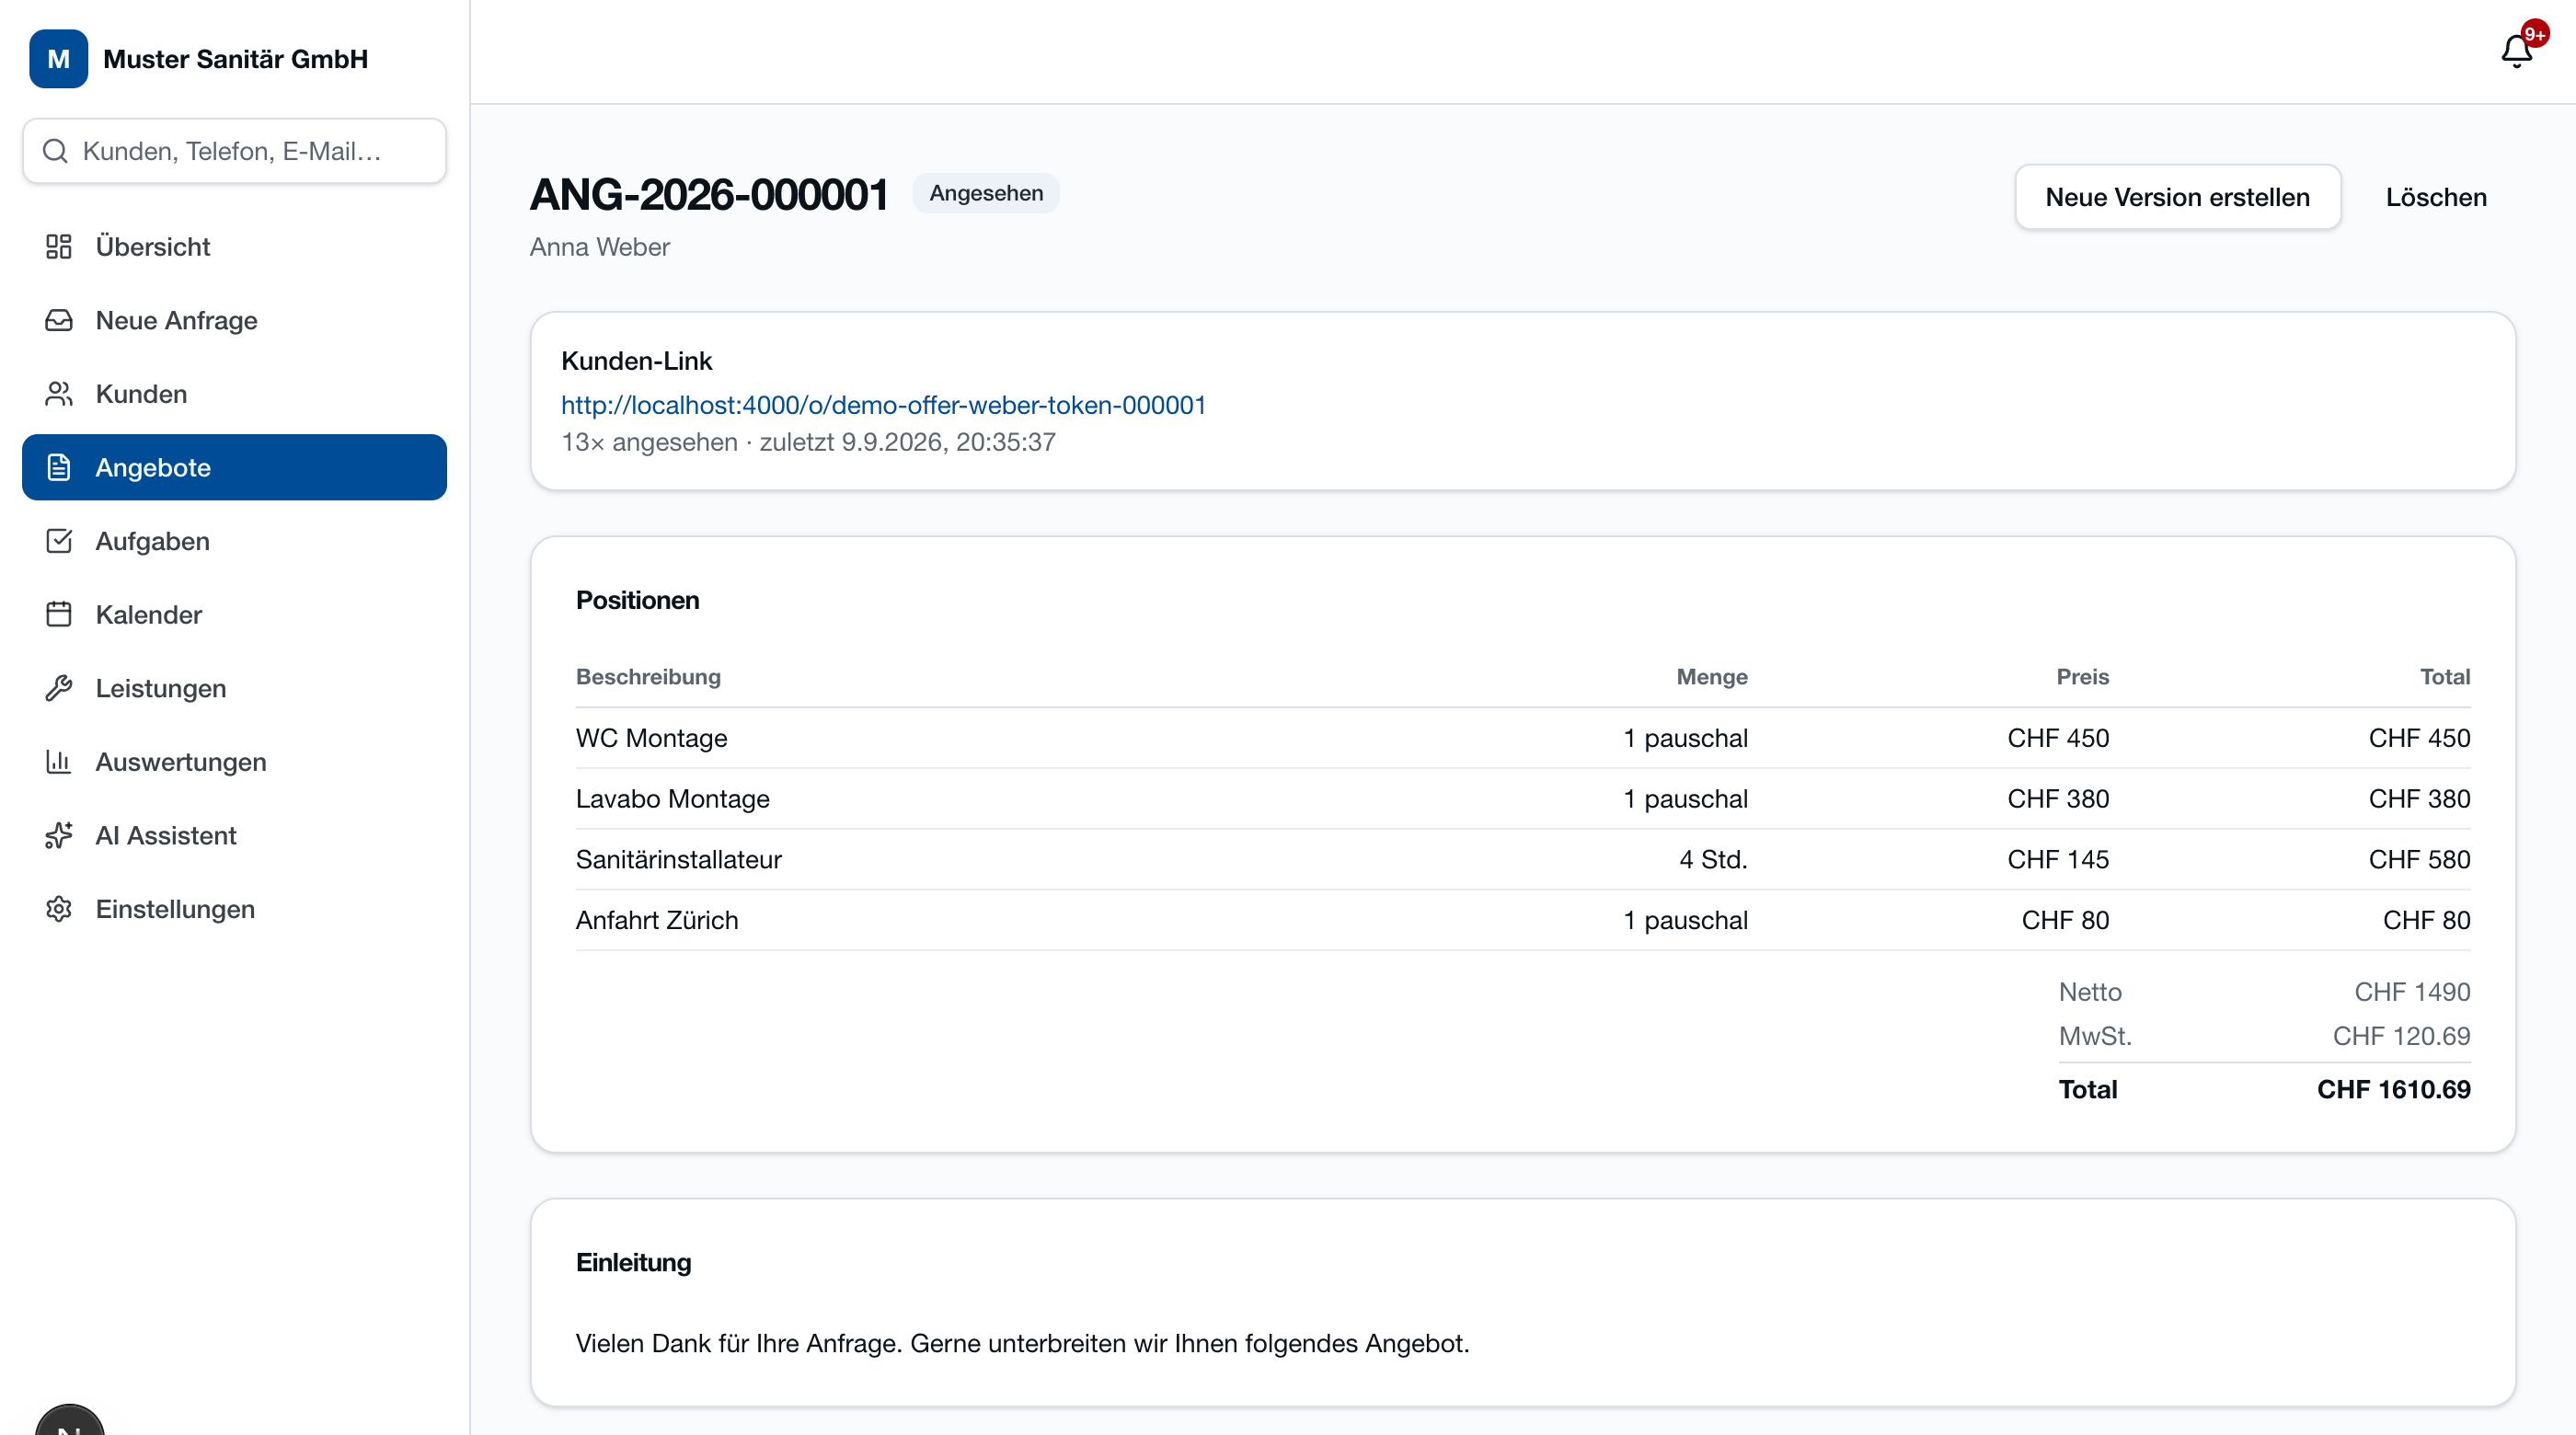Focus the Kunden, Telefon, E-Mail search field
This screenshot has height=1435, width=2576.
click(x=234, y=151)
